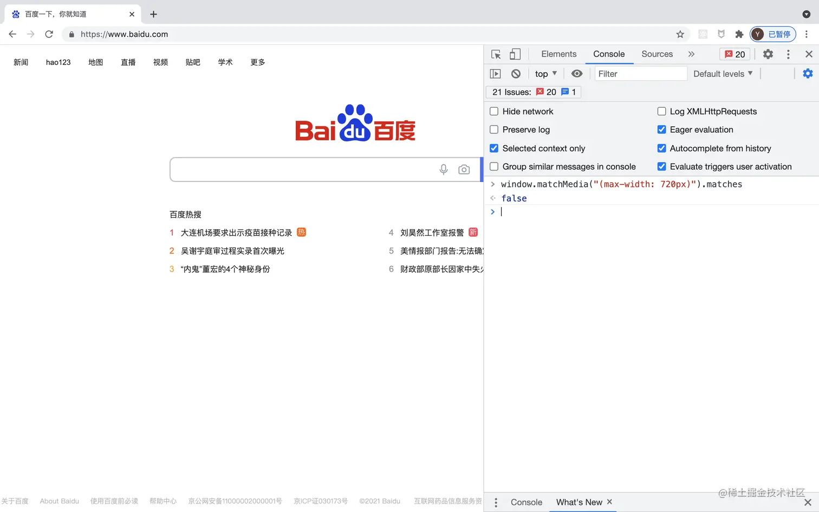Enable Log XMLHttpRequests checkbox
The width and height of the screenshot is (819, 512).
[x=661, y=112]
